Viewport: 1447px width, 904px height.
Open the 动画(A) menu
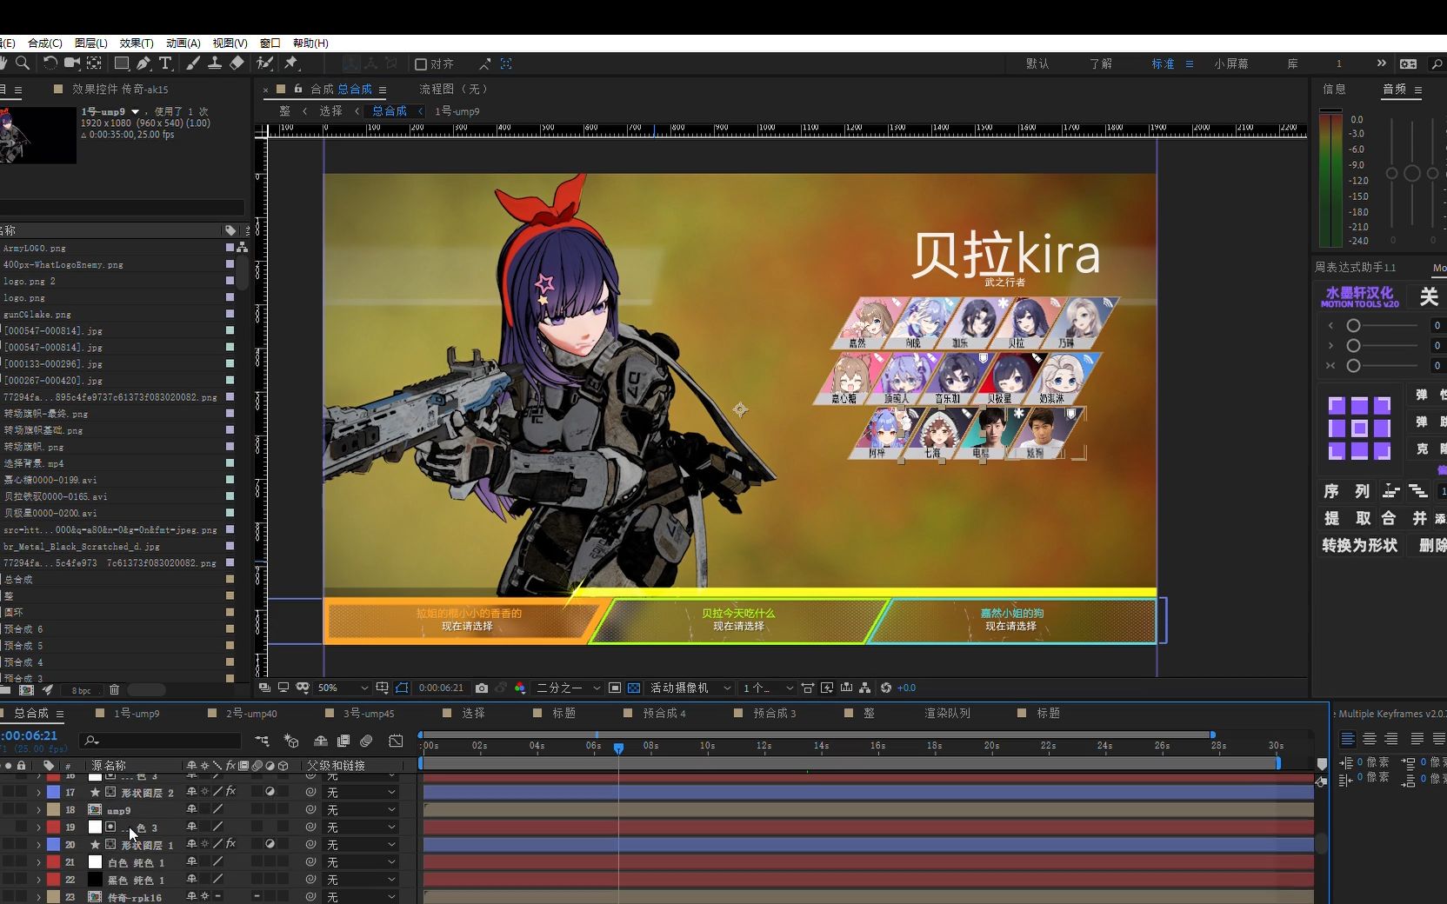pyautogui.click(x=183, y=43)
